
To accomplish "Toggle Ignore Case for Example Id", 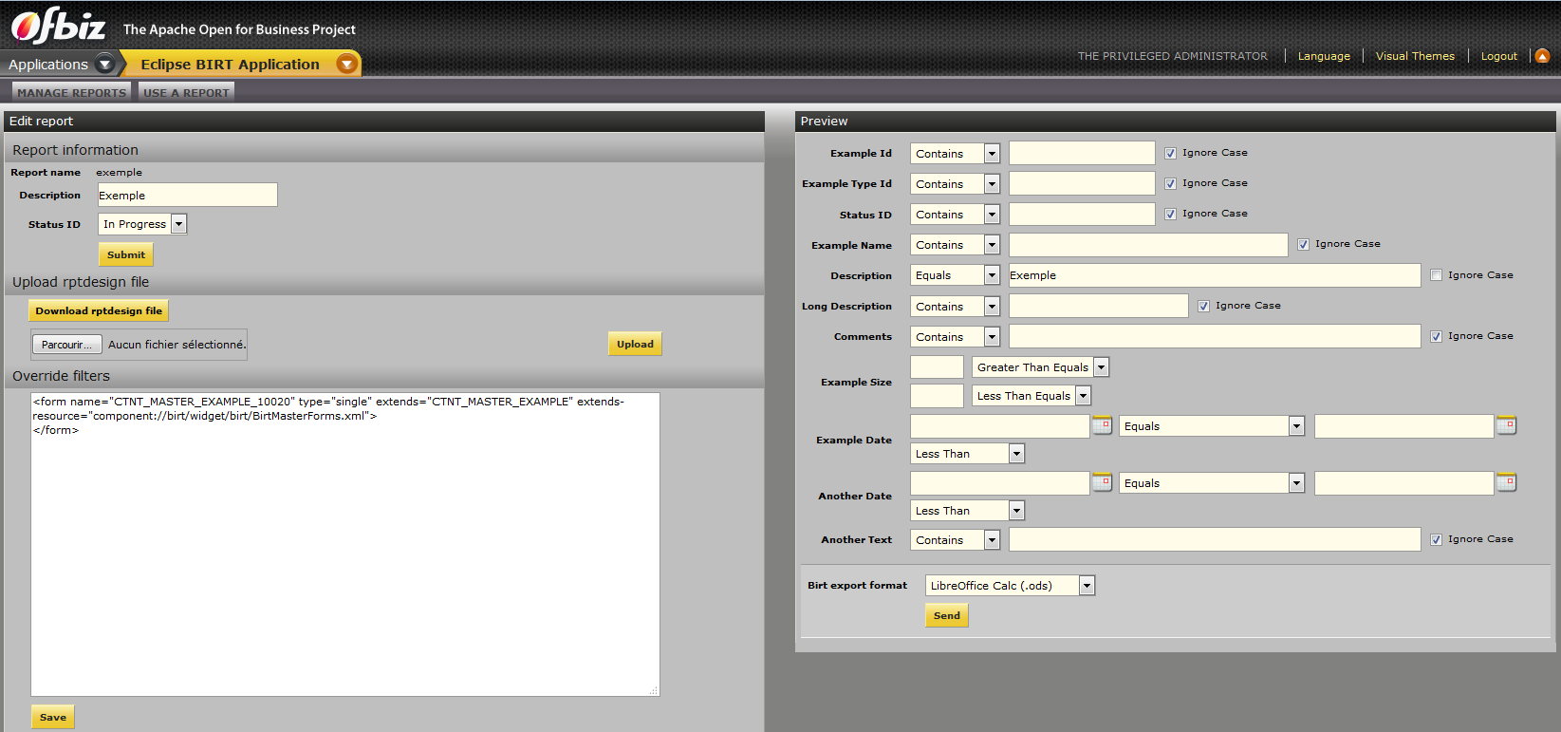I will (1171, 153).
